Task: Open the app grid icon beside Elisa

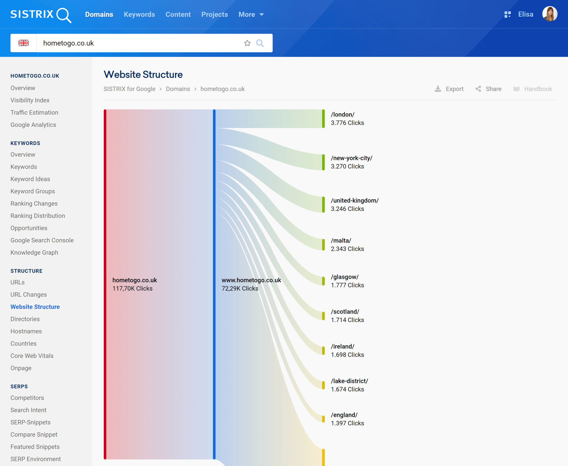Action: point(508,14)
